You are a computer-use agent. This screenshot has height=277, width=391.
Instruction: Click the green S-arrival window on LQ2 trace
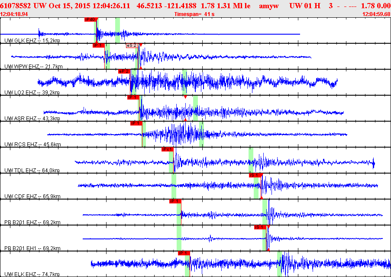tap(184, 82)
